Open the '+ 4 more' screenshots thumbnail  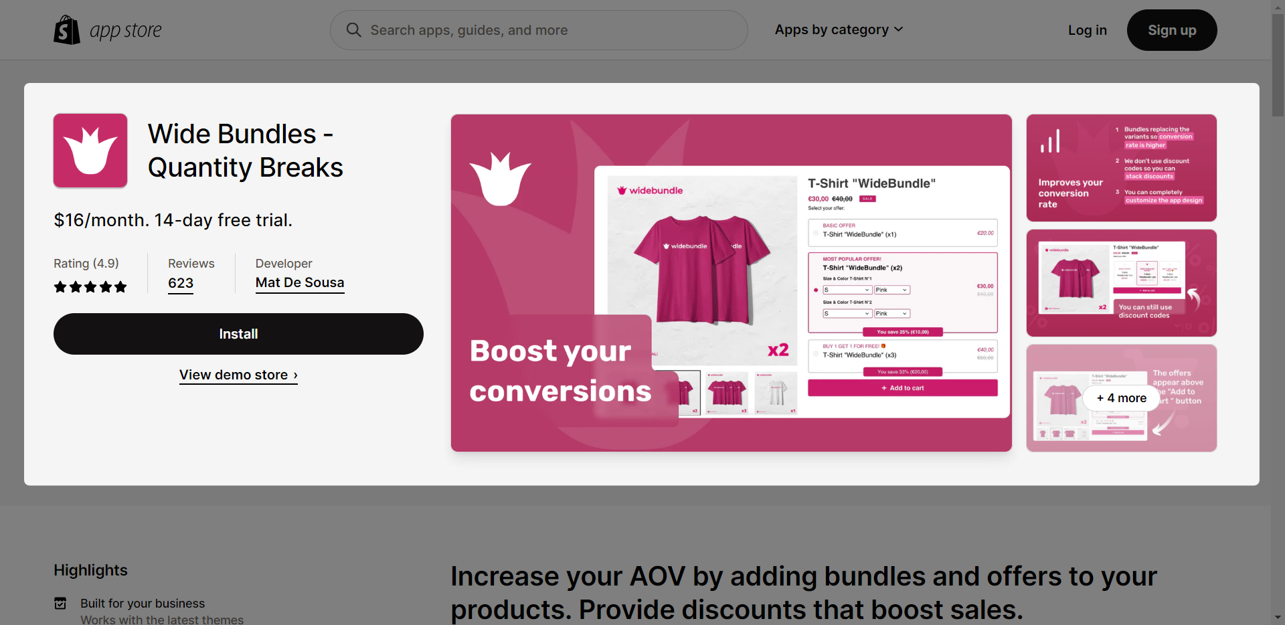click(x=1122, y=398)
